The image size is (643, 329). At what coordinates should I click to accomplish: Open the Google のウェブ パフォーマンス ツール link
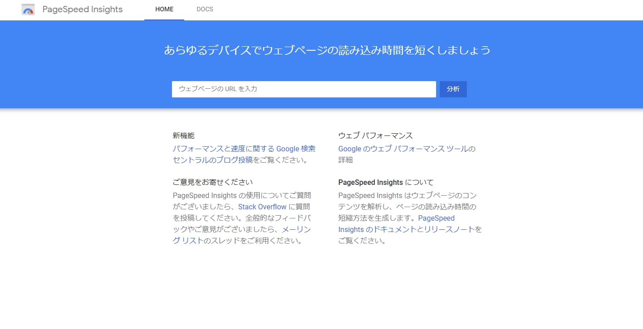[x=403, y=149]
